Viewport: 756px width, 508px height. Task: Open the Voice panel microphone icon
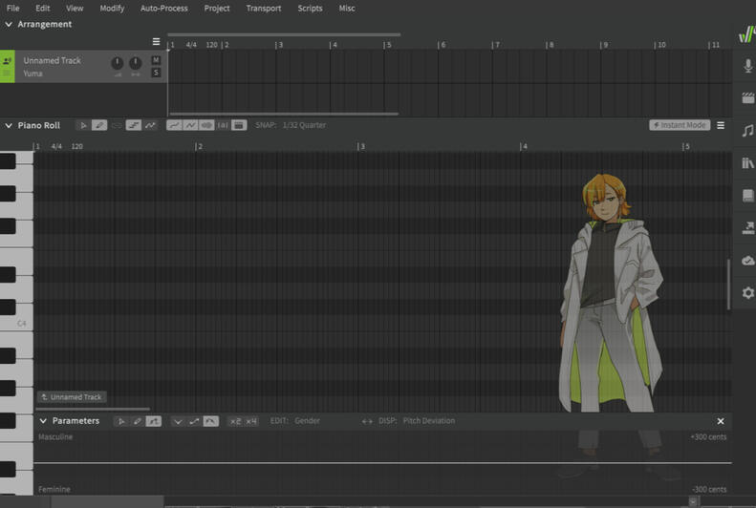pos(747,65)
